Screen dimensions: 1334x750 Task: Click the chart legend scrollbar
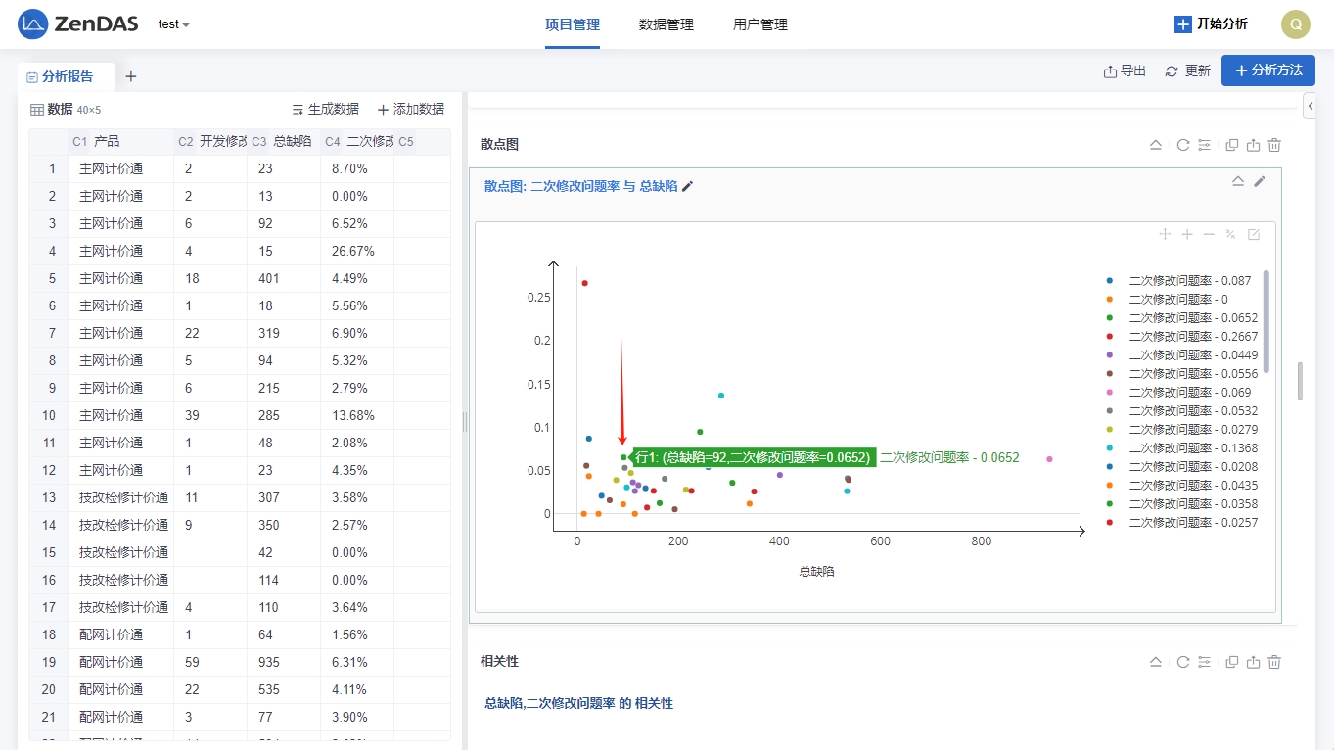(x=1265, y=321)
